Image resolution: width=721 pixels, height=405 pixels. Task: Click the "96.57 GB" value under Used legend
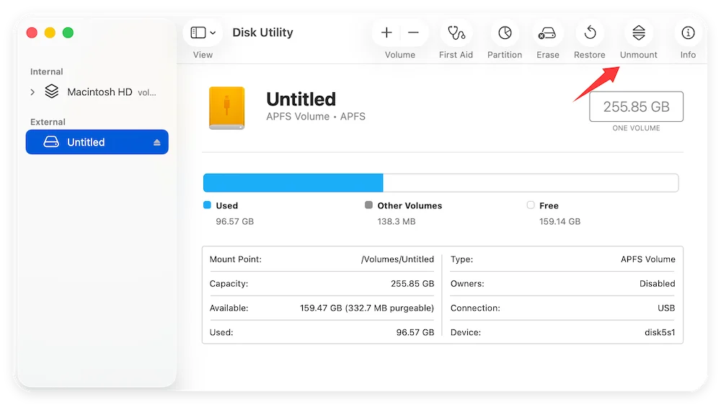(235, 221)
